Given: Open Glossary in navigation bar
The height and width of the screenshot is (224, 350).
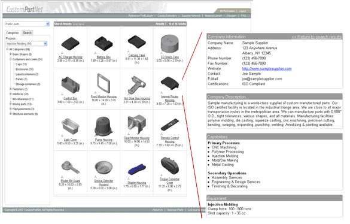Looking at the screenshot, I should tap(232, 16).
